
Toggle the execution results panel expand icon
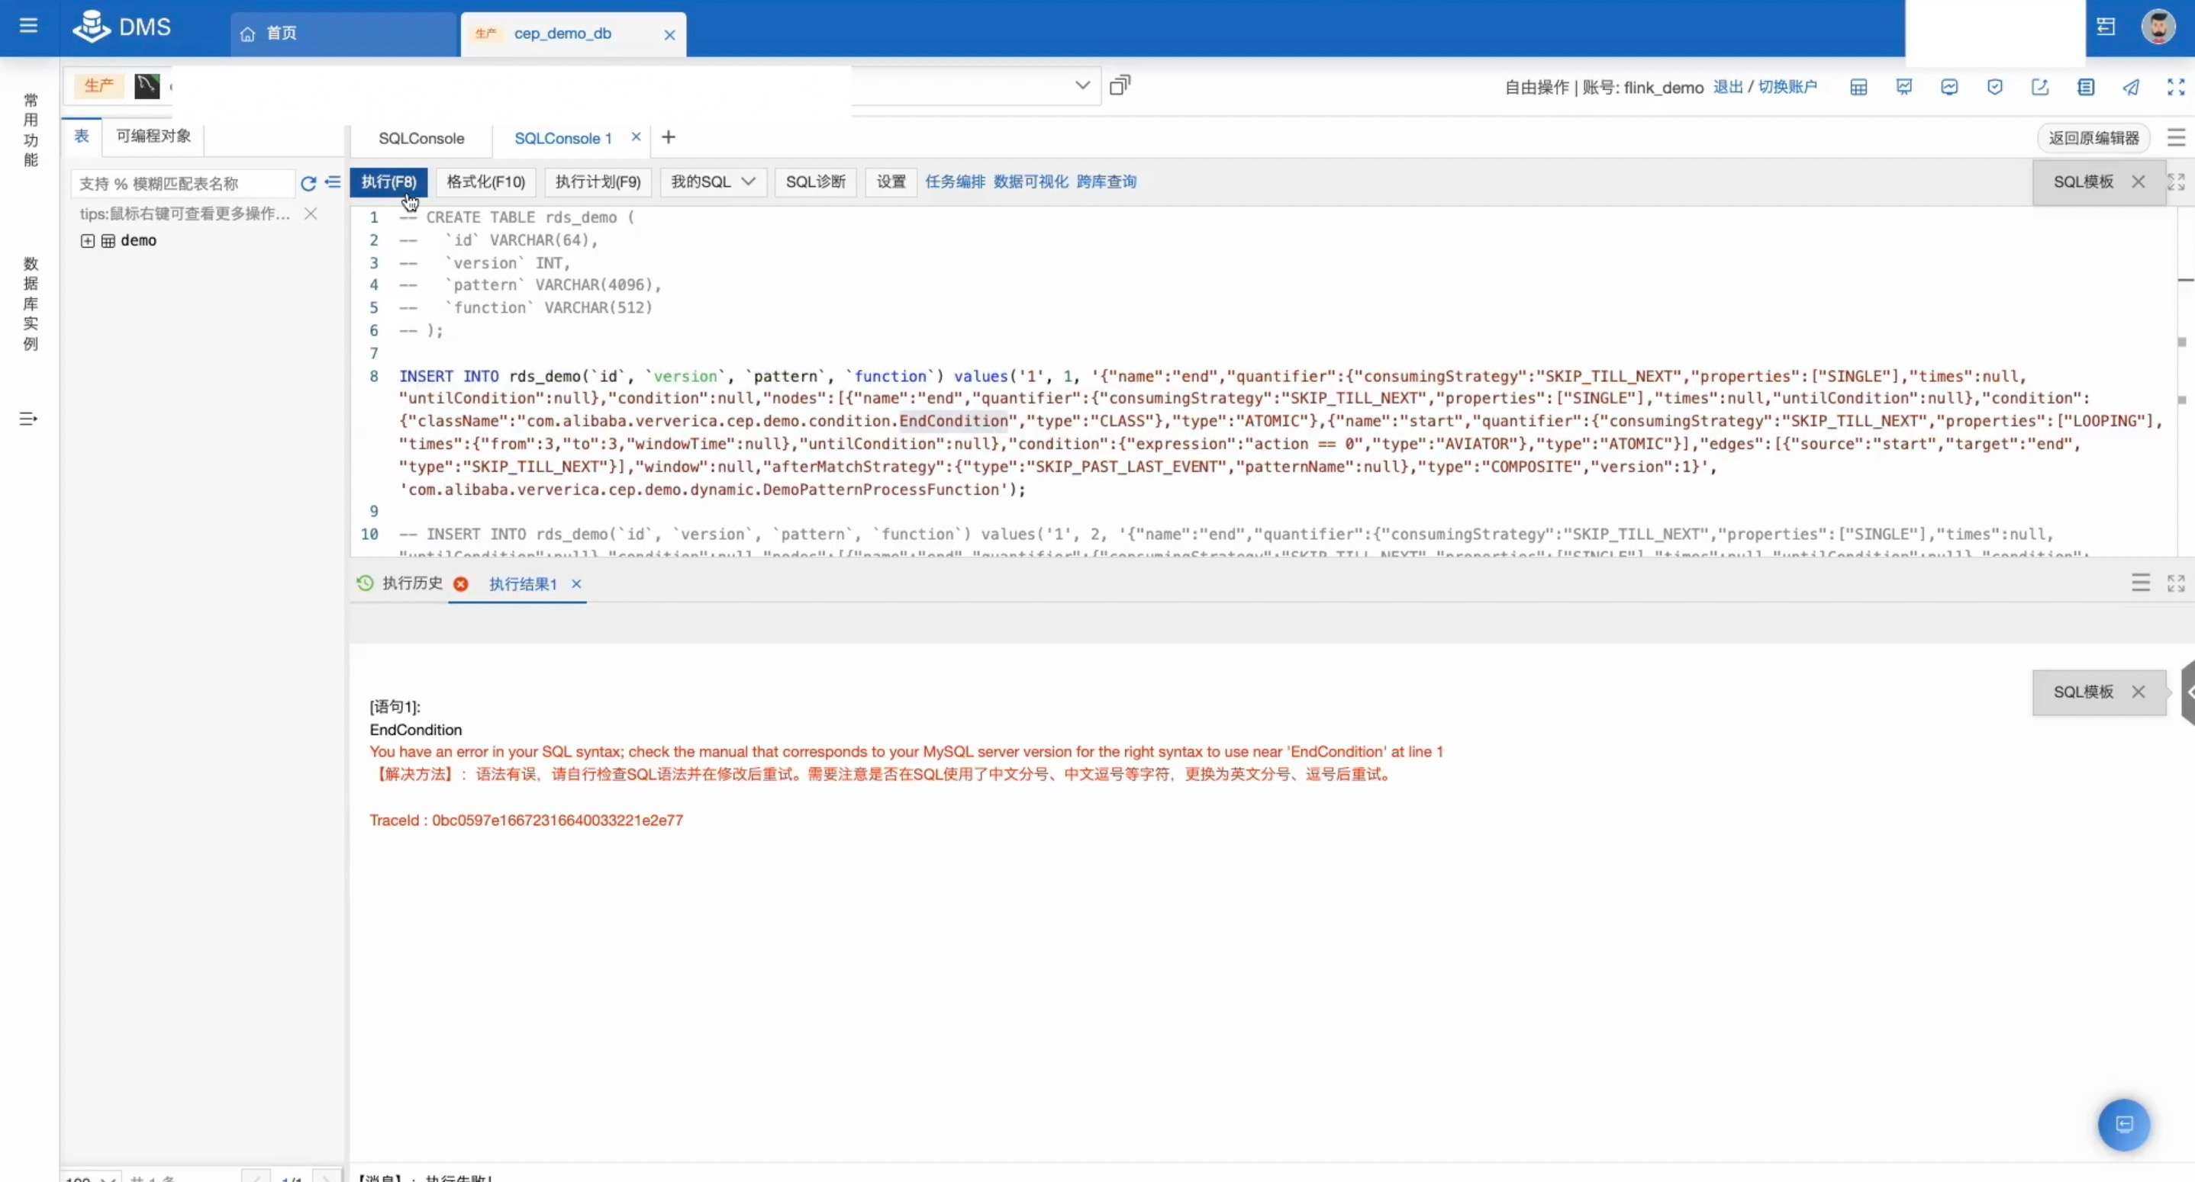click(2174, 583)
